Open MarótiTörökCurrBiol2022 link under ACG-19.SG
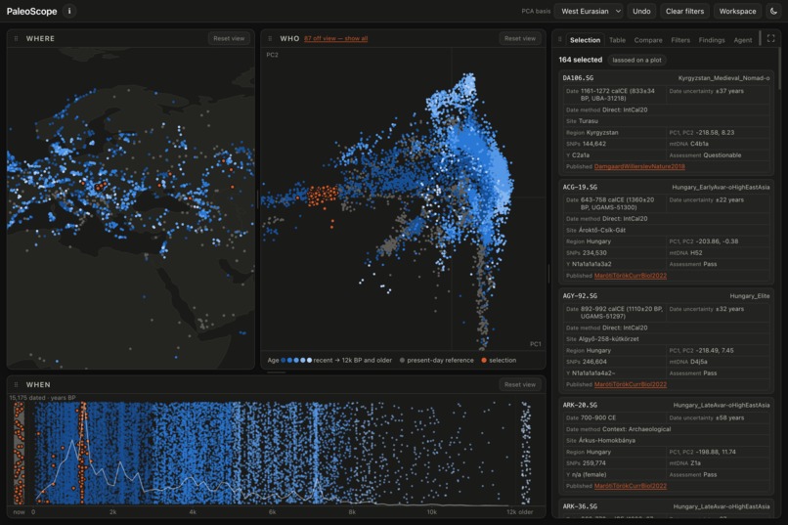This screenshot has width=788, height=525. click(x=631, y=276)
